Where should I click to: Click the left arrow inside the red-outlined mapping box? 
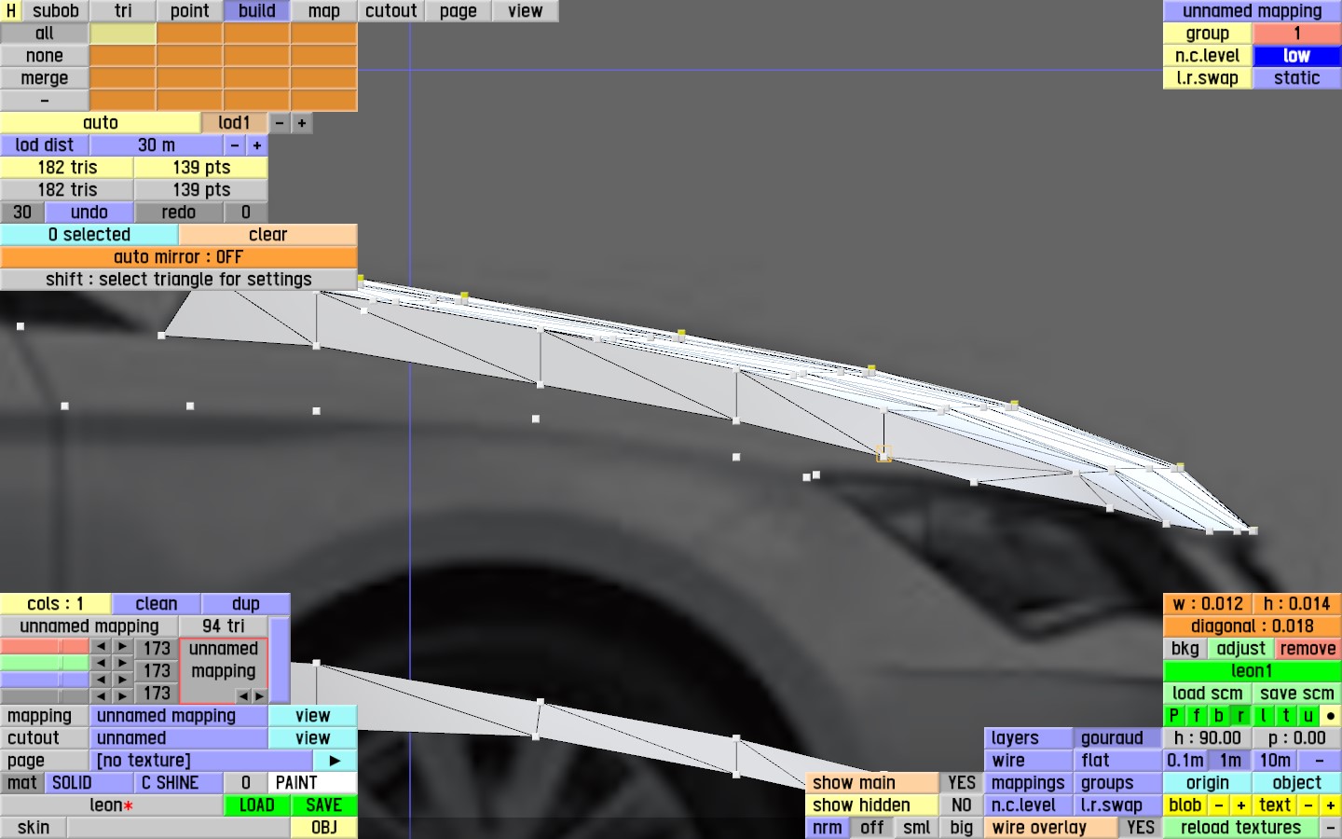(x=243, y=695)
